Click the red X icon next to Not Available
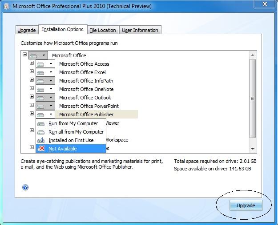This screenshot has height=225, width=278. [41, 148]
